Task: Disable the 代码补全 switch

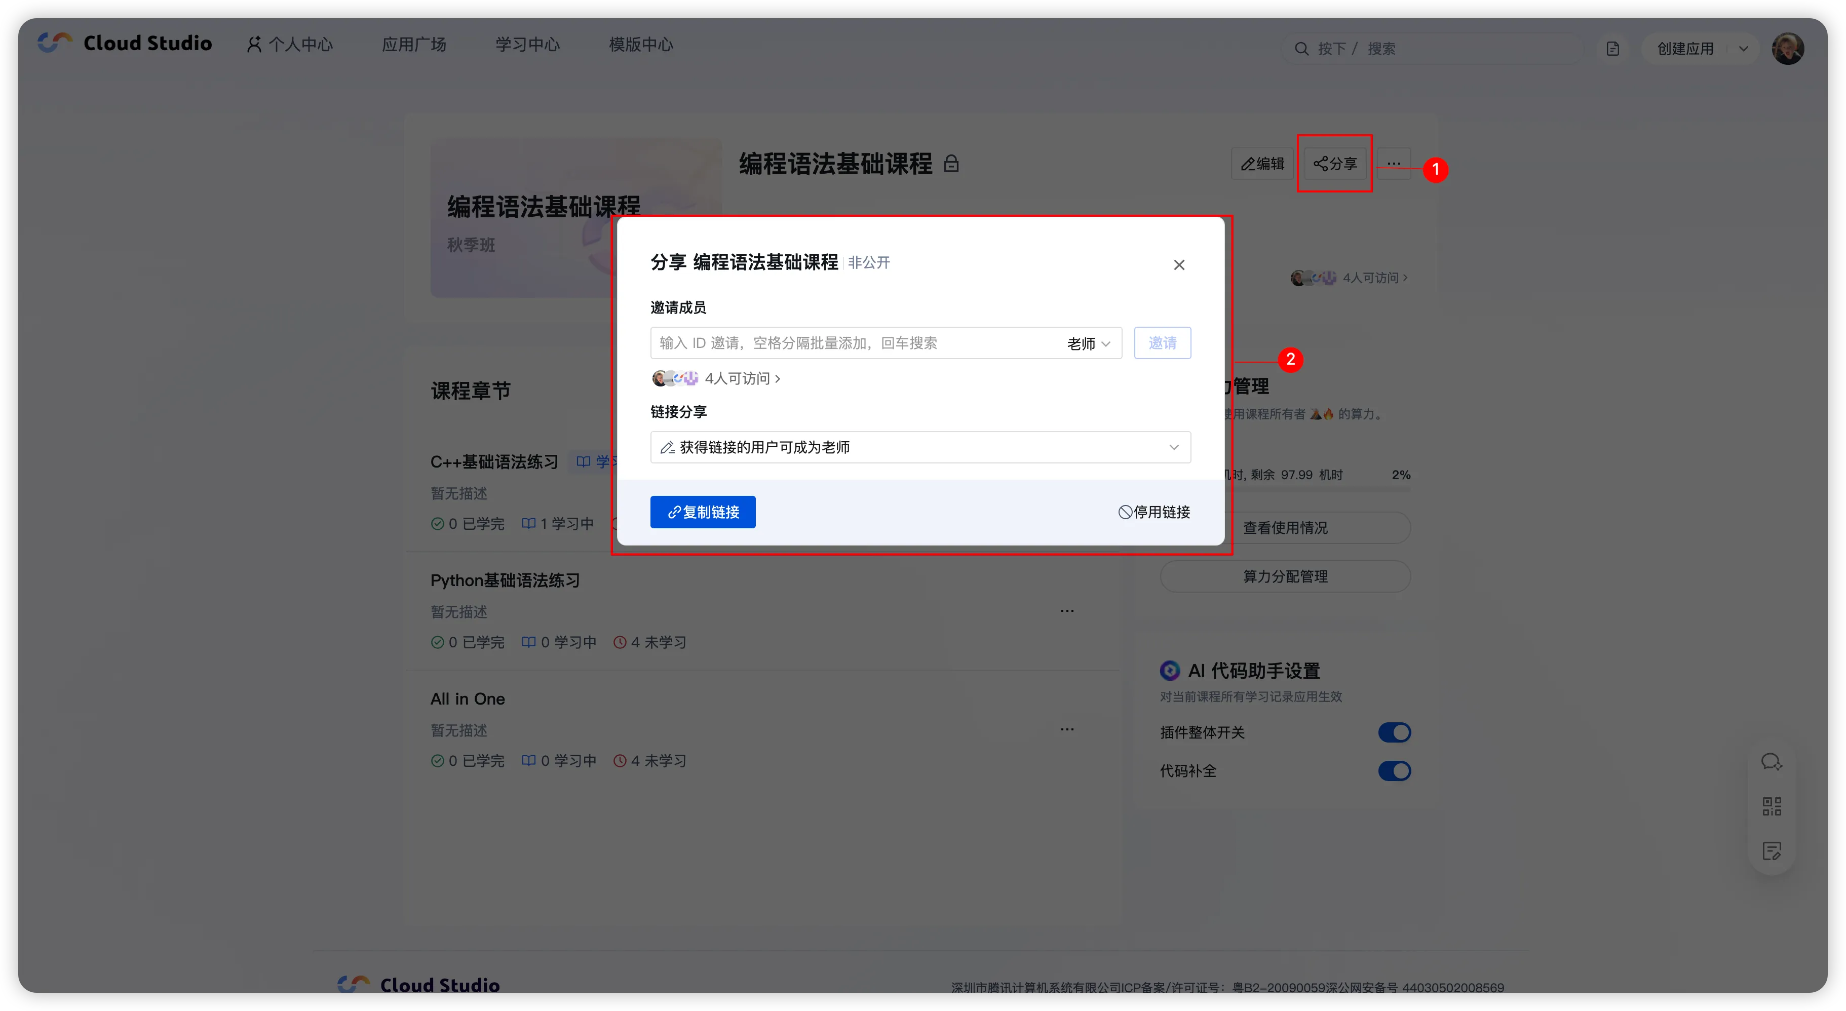Action: [x=1394, y=771]
